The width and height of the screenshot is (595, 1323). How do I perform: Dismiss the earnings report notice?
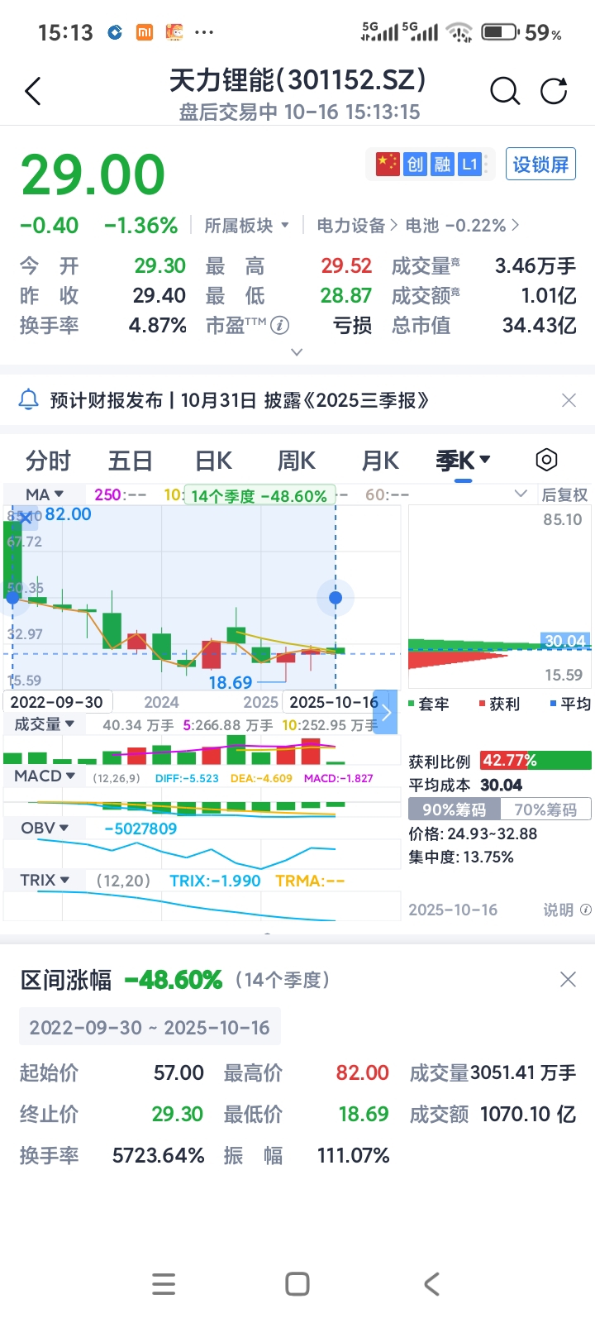point(569,400)
